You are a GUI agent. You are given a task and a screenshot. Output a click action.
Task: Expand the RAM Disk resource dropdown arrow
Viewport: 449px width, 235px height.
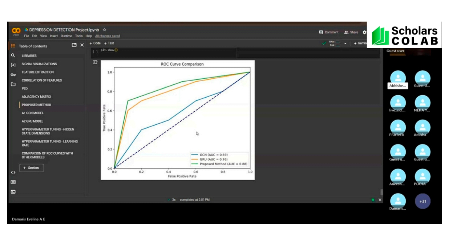click(x=345, y=44)
